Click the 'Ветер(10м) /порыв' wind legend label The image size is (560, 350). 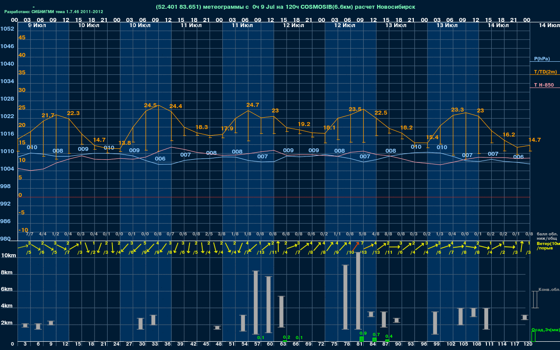pos(548,245)
